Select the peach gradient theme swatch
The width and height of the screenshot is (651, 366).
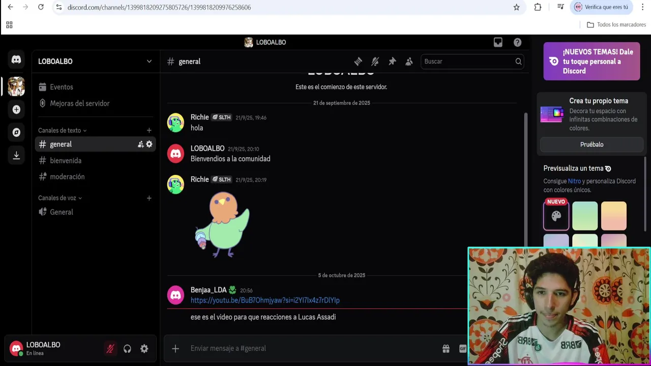[614, 216]
